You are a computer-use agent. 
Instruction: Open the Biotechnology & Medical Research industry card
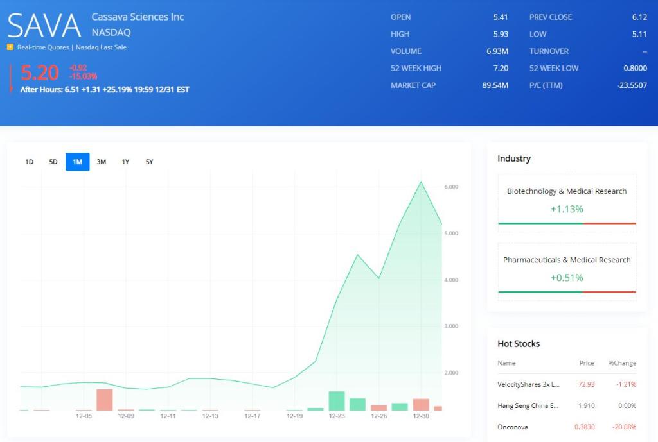[x=567, y=200]
